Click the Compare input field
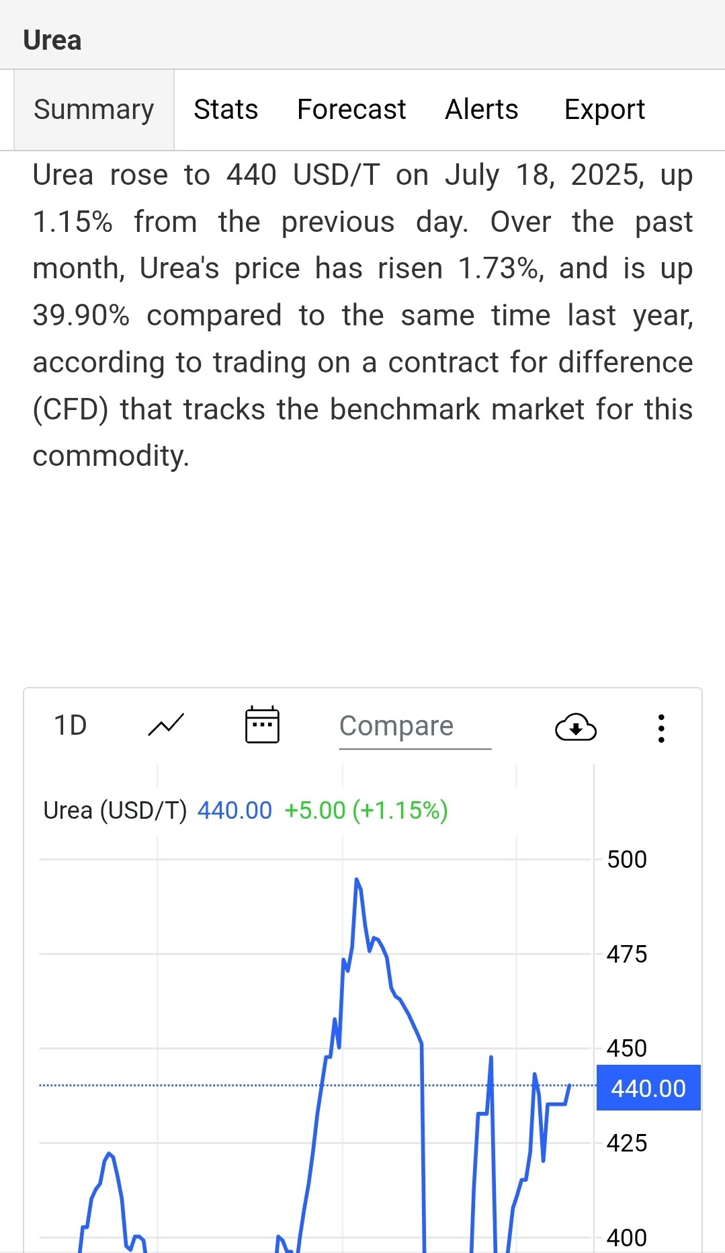 pos(415,727)
